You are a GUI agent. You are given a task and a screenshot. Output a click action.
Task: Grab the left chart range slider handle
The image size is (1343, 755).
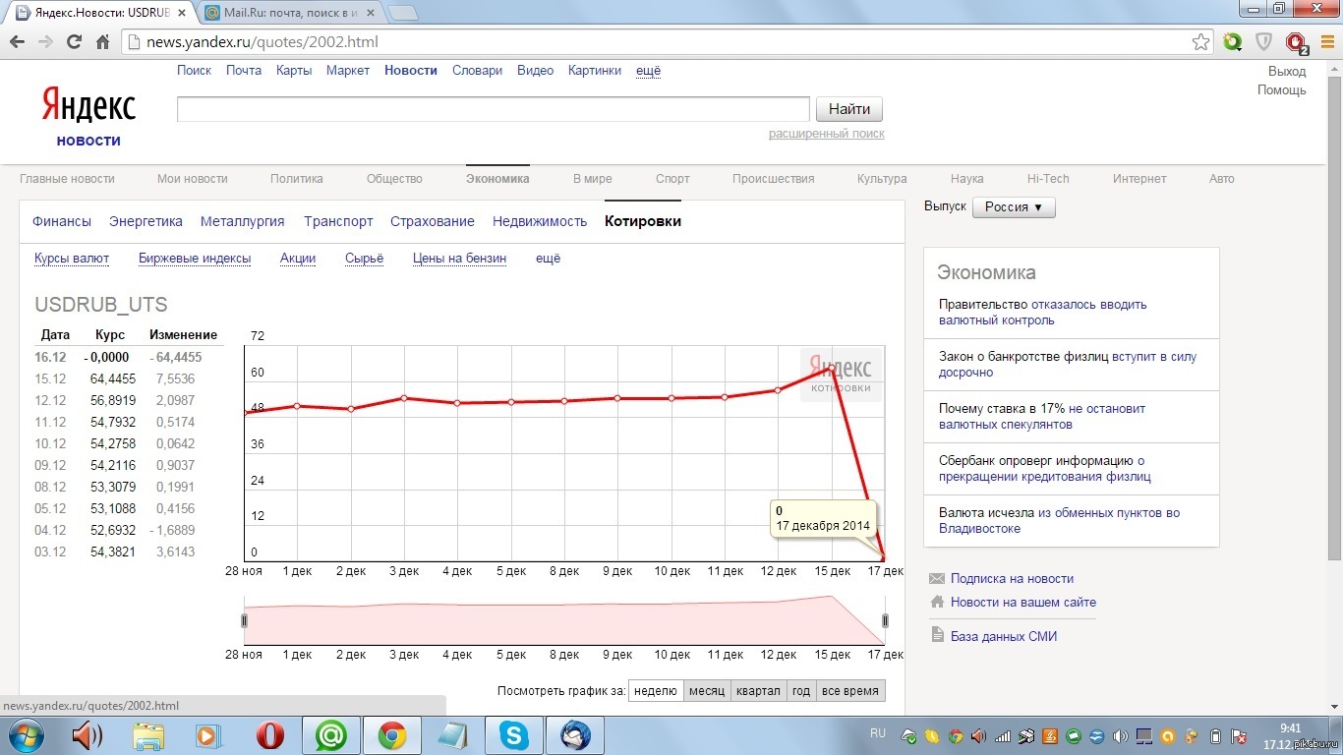click(244, 620)
